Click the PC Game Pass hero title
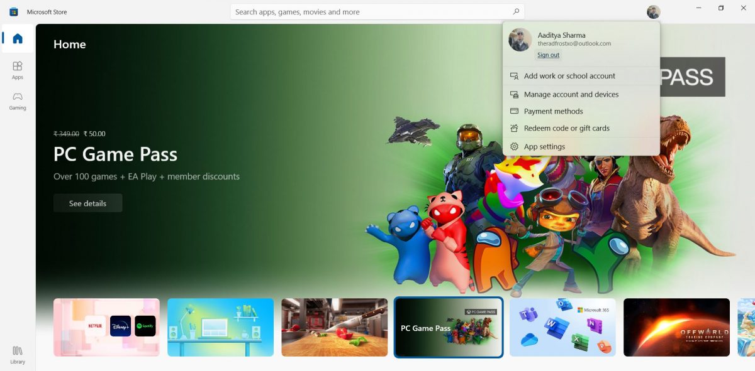The height and width of the screenshot is (371, 755). 115,154
